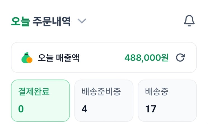Open the 배송중 status card
Image resolution: width=208 pixels, height=124 pixels.
[167, 100]
